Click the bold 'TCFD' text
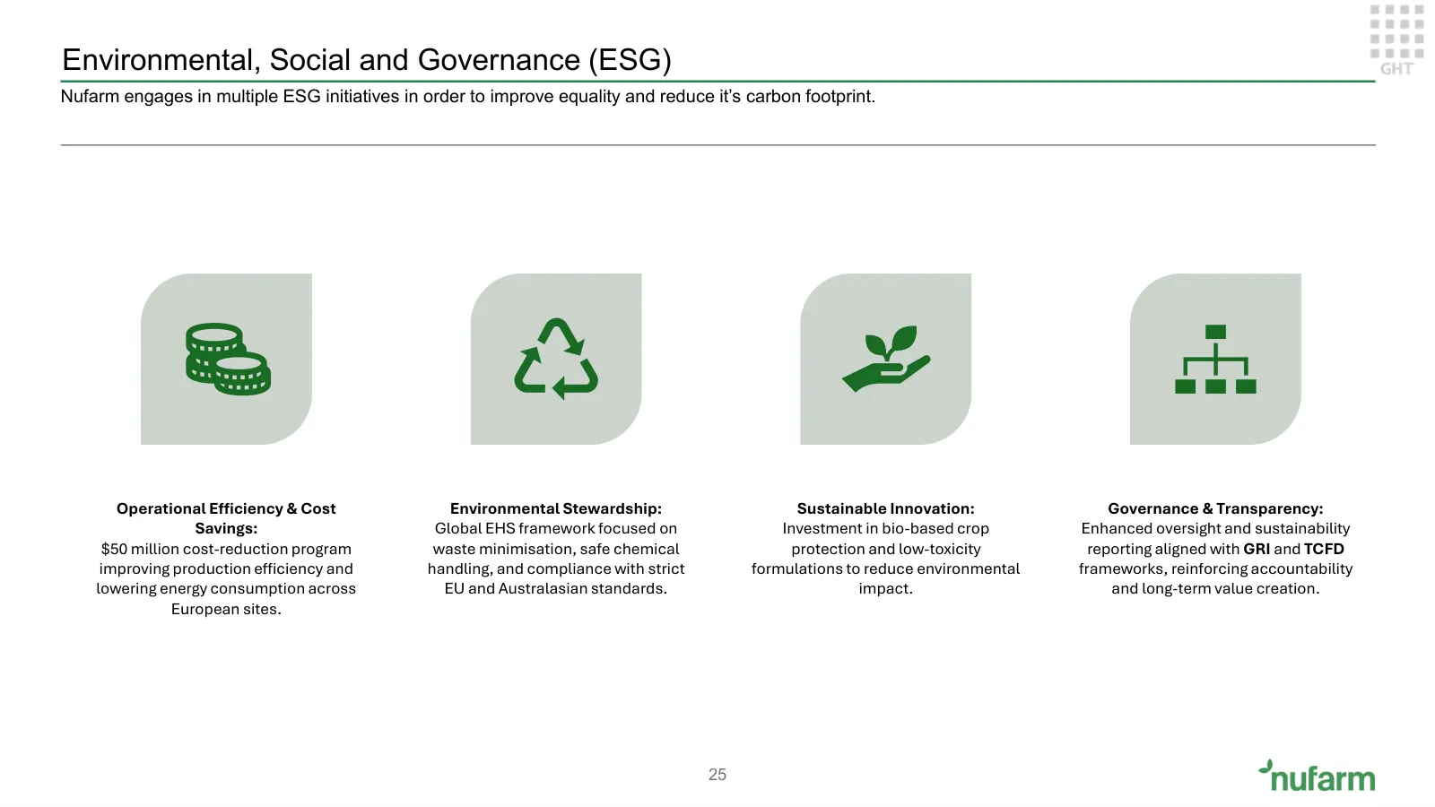 (x=1324, y=549)
